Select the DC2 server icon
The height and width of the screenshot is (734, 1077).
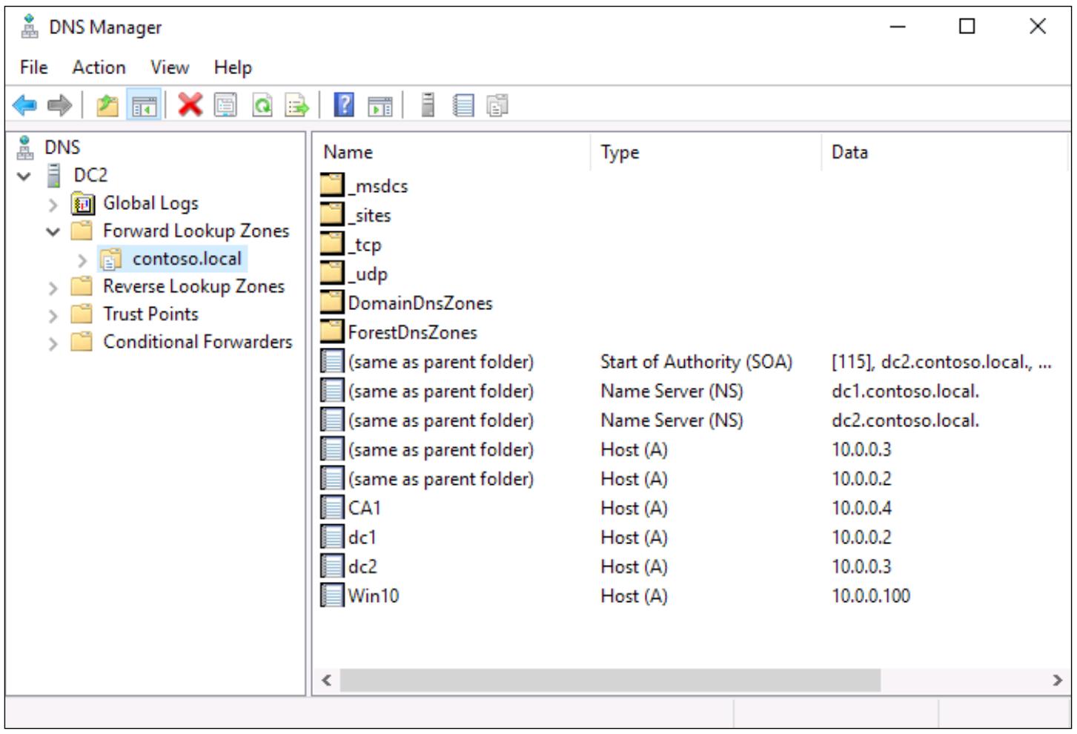(x=53, y=175)
